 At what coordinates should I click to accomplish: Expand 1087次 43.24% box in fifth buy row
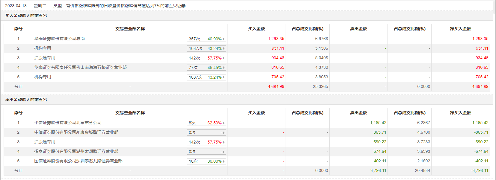click(x=206, y=77)
